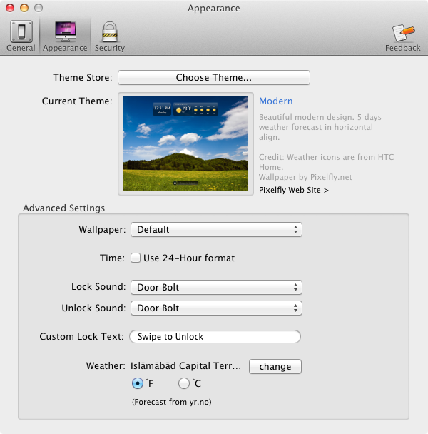Open the Security padlock pane
The image size is (428, 434).
110,36
